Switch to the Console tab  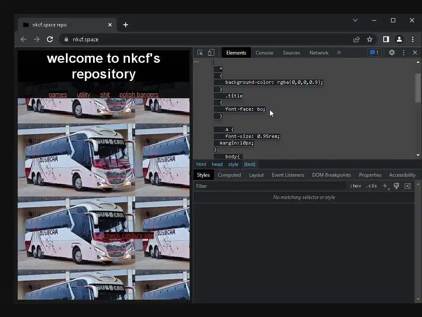[264, 53]
